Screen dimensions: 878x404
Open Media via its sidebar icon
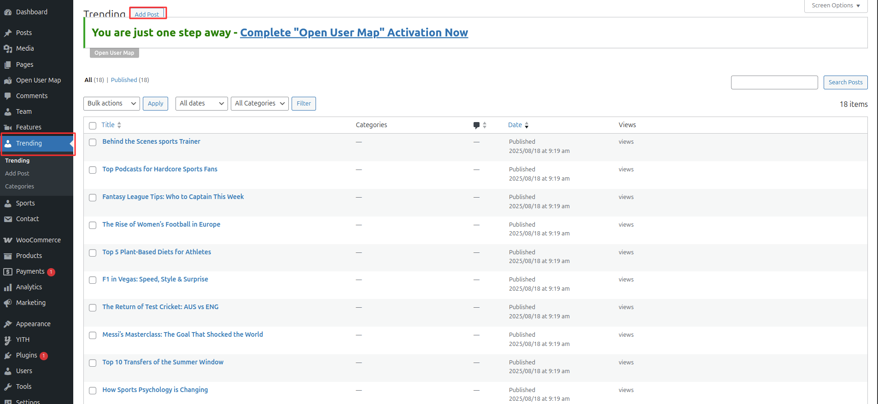pos(8,49)
